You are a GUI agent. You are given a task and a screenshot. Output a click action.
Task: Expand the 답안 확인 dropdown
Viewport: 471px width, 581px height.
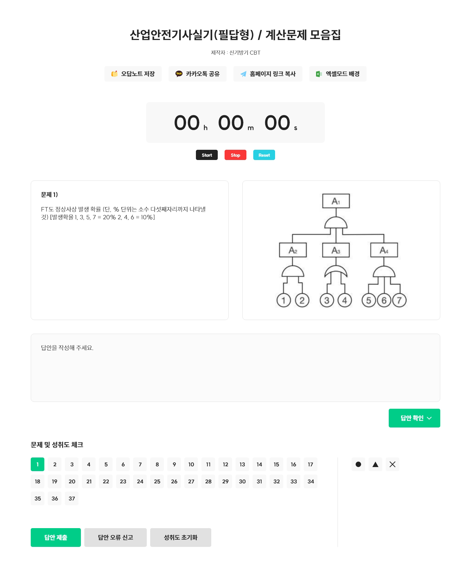coord(414,418)
